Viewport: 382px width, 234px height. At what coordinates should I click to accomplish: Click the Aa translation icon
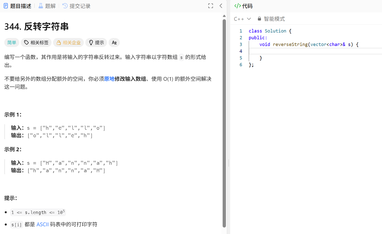(114, 42)
